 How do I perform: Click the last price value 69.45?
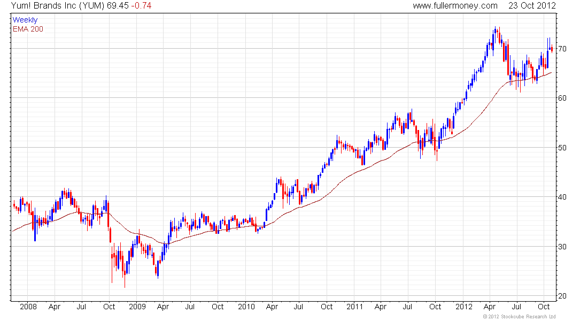118,6
